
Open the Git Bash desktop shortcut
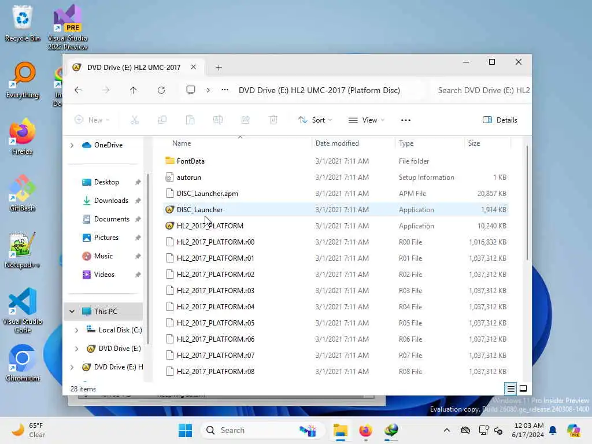[x=23, y=193]
